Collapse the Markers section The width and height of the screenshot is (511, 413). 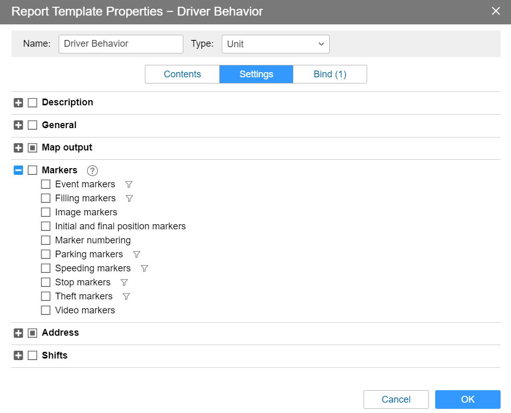pos(18,170)
